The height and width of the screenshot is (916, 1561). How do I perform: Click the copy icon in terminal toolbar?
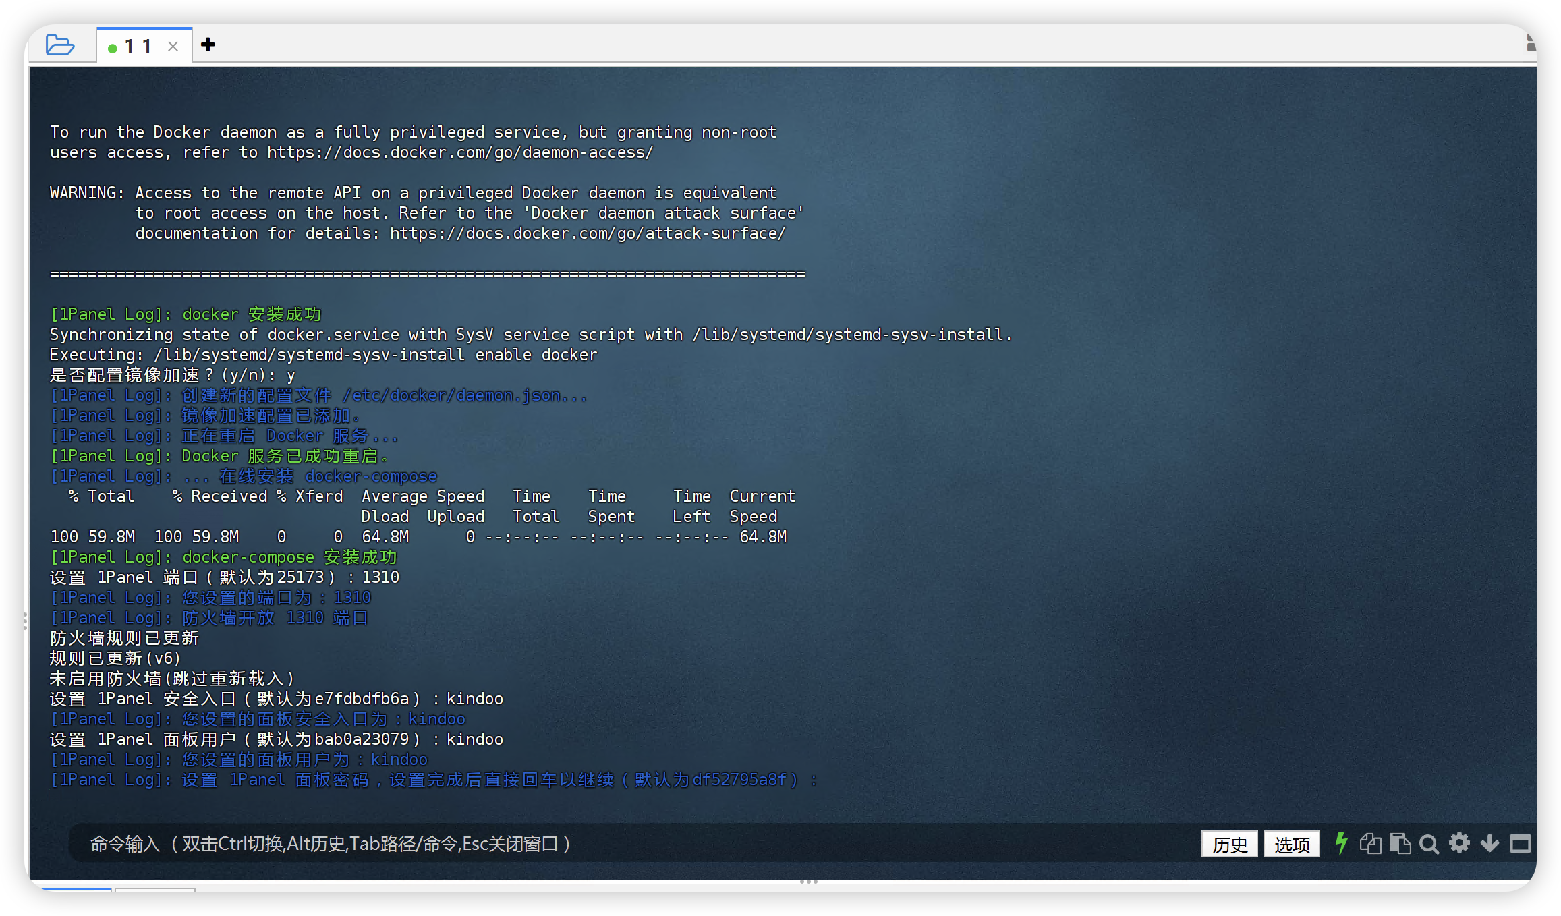[1370, 843]
